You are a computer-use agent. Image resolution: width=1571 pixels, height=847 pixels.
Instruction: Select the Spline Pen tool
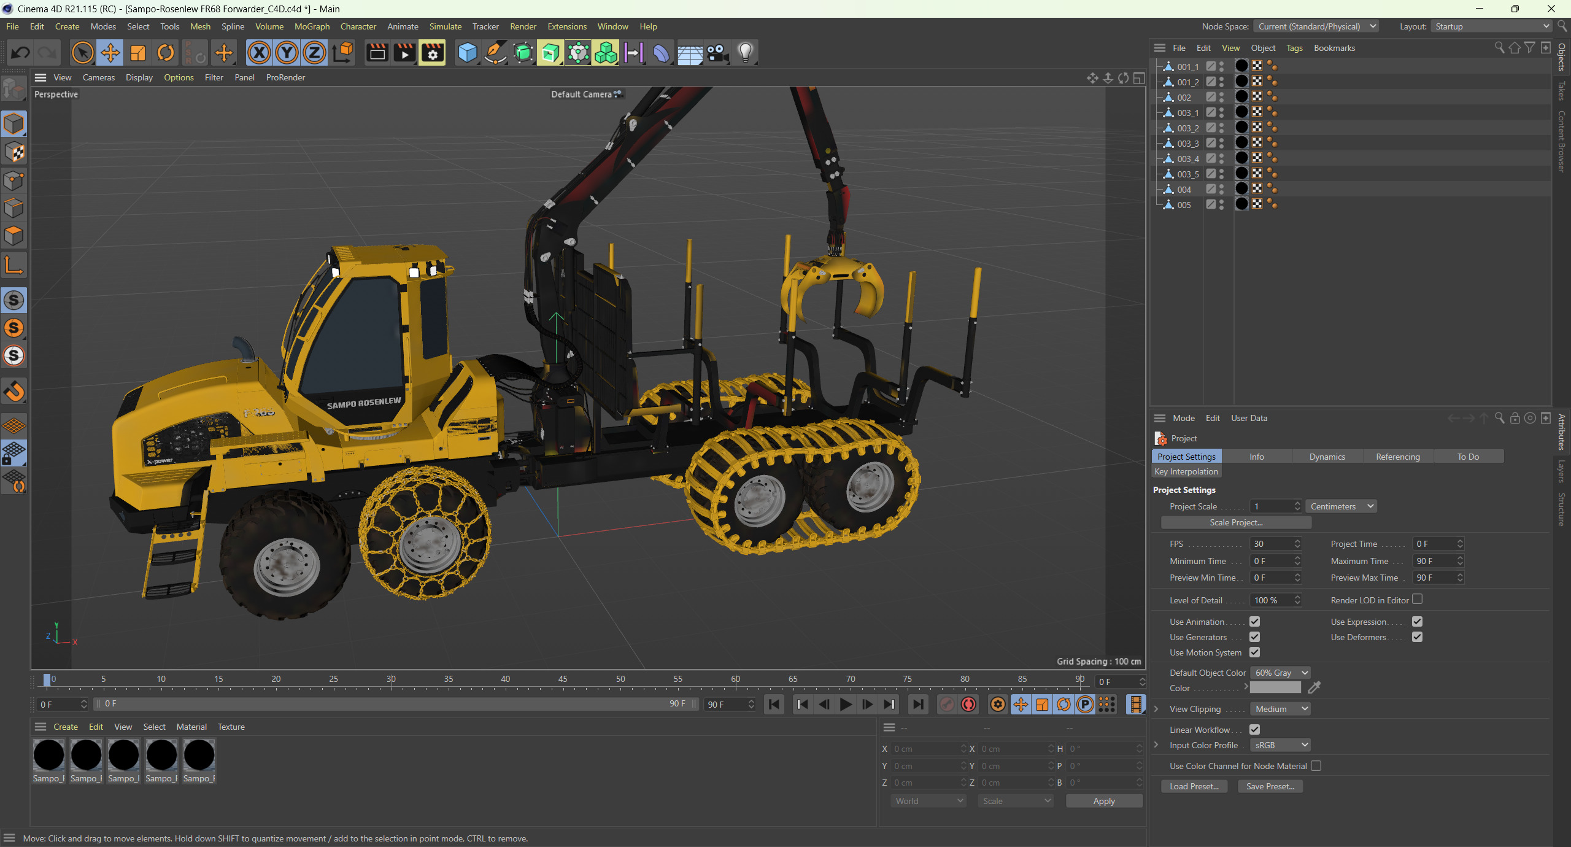(495, 53)
